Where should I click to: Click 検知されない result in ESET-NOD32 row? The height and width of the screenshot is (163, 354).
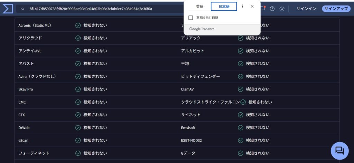coord(258,141)
